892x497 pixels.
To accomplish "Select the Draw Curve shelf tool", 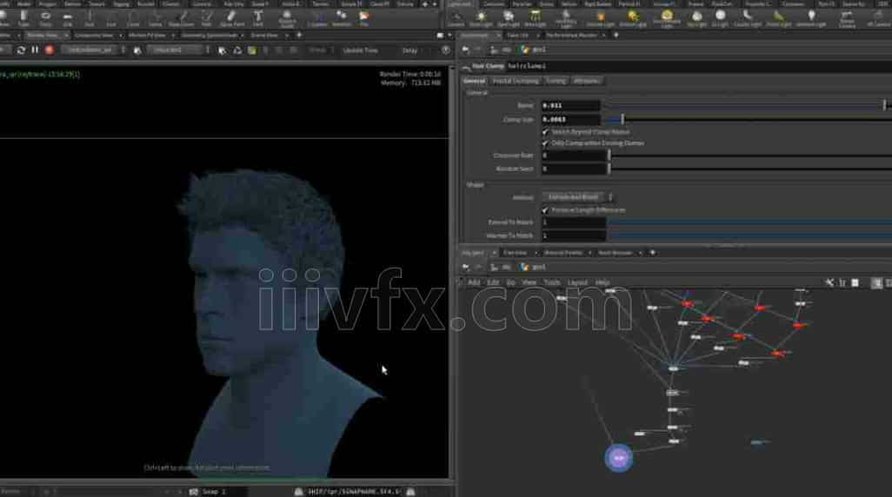I will (x=182, y=17).
